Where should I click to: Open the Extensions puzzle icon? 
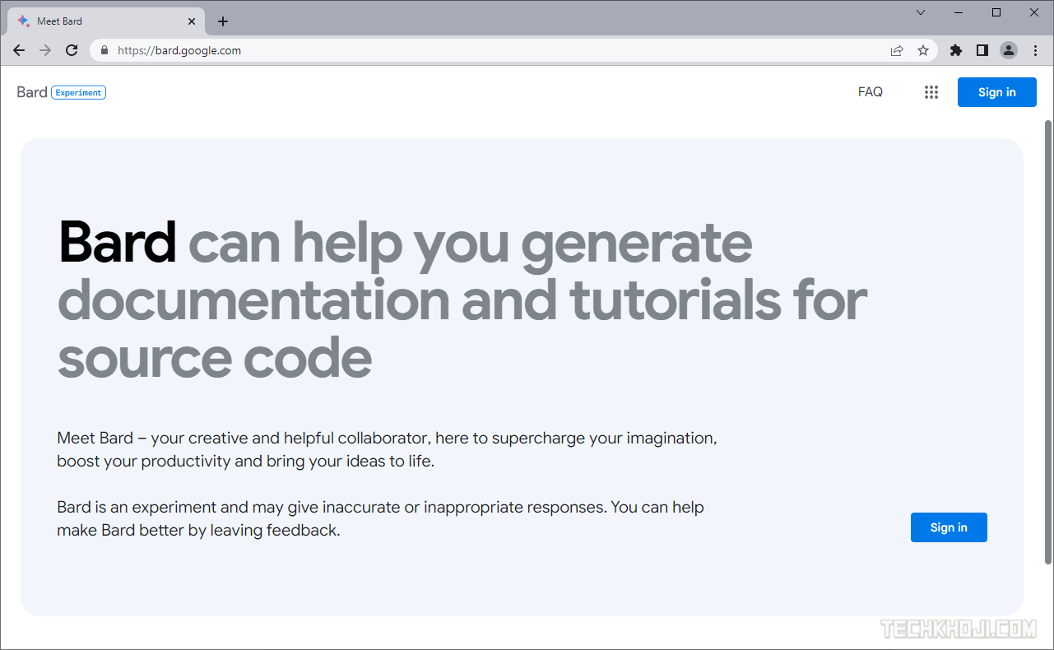point(955,50)
